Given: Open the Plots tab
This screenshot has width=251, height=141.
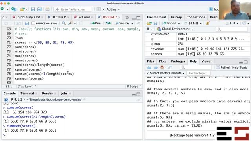Looking at the screenshot, I should coord(162,61).
